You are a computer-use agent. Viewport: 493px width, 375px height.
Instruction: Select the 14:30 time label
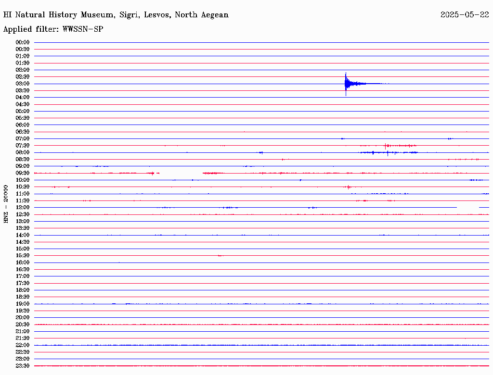[x=23, y=242]
